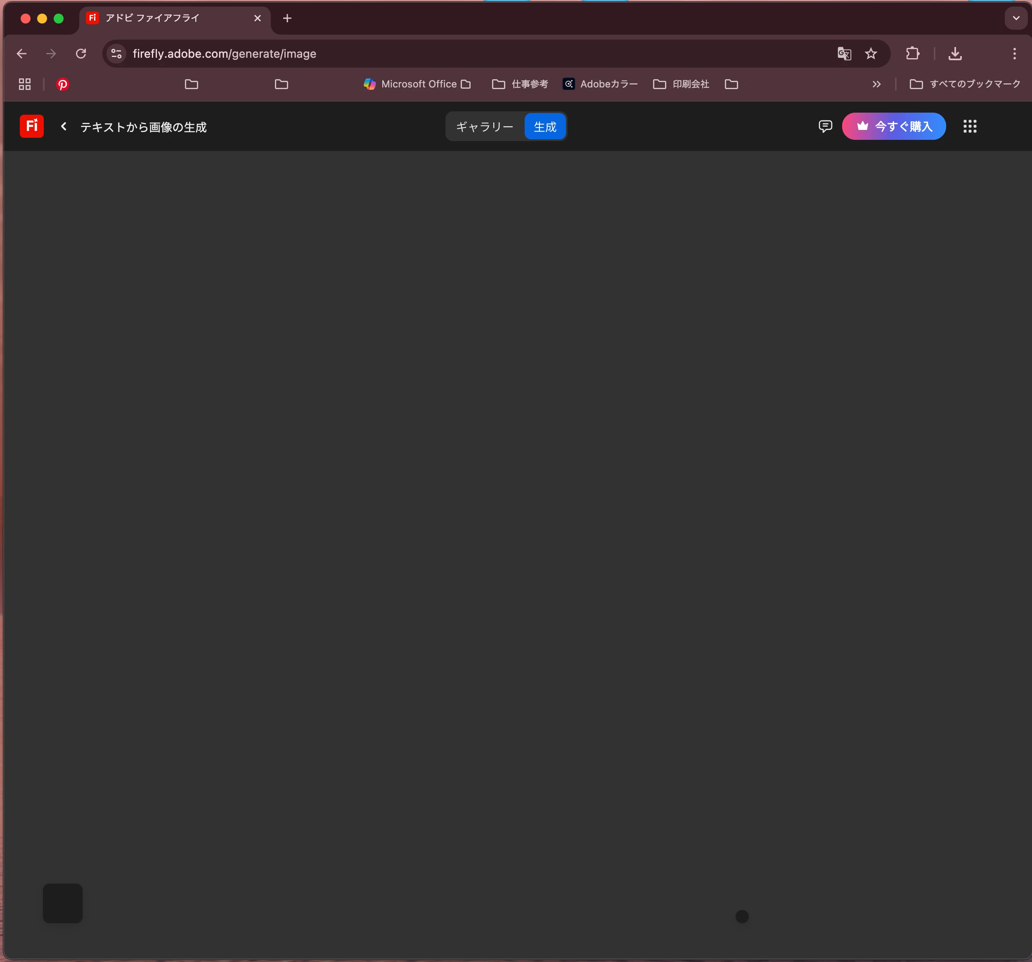1032x962 pixels.
Task: Open the すべてのブックマーク folder
Action: (x=965, y=84)
